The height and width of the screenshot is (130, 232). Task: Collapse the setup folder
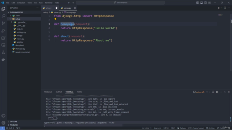(11, 19)
